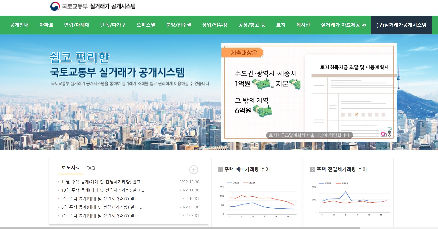Switch to the 보도자료 tab
The image size is (438, 229).
70,168
